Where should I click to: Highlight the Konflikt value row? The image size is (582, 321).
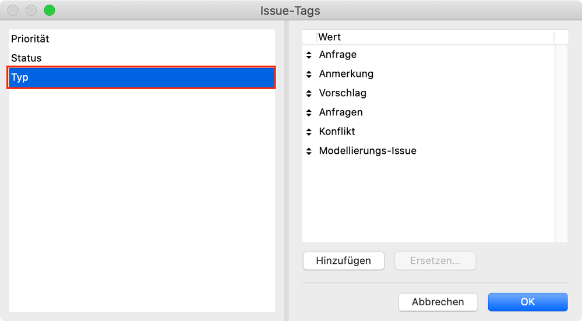(337, 132)
